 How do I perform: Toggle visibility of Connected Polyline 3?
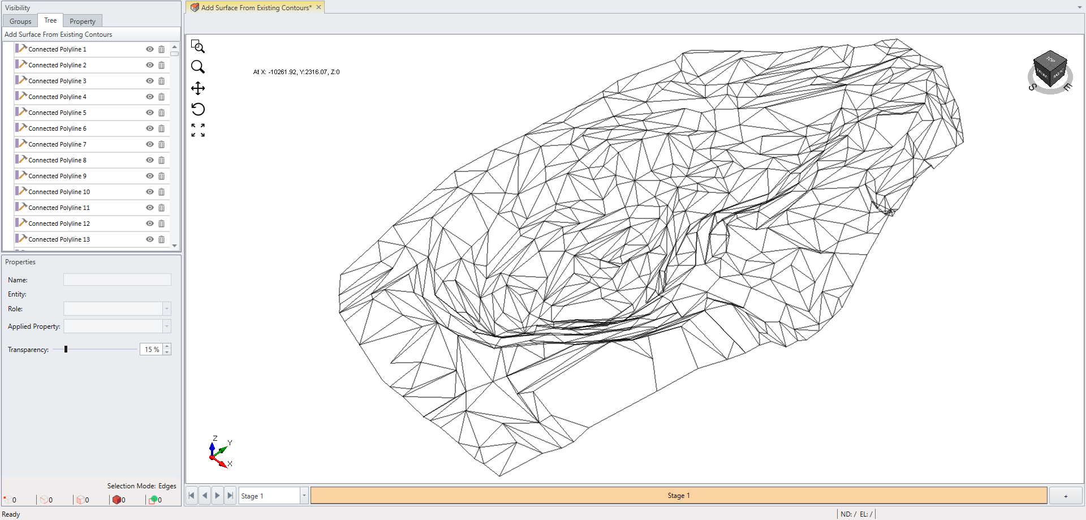(149, 81)
